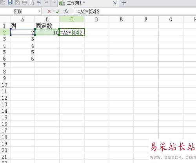Select row 20 header
The width and height of the screenshot is (196, 163).
5,150
